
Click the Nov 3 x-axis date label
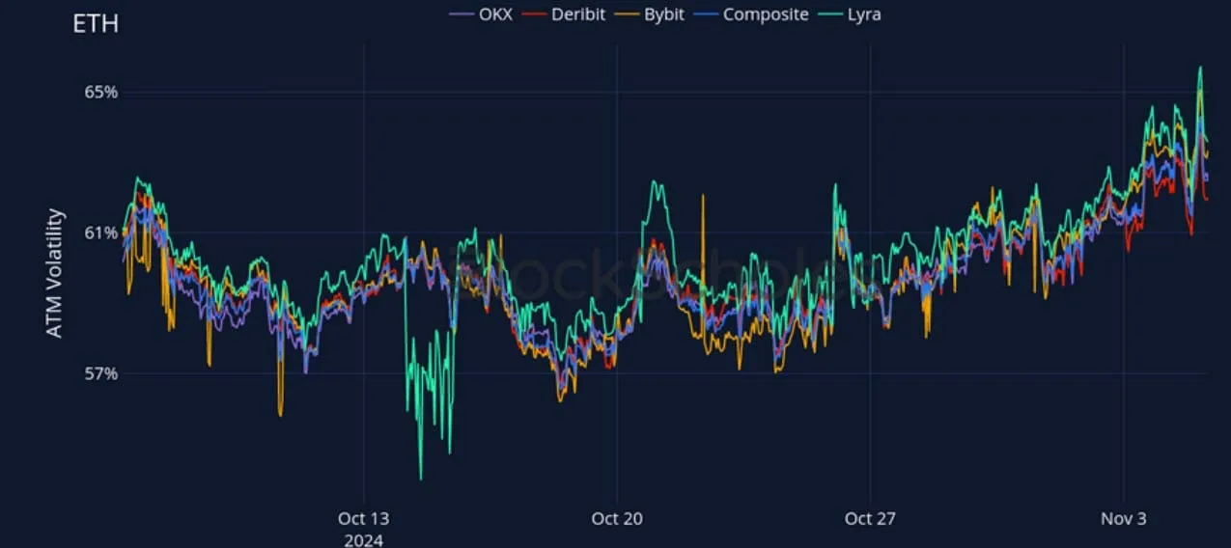tap(1124, 519)
